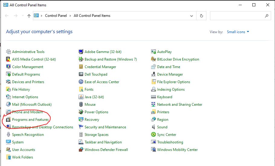Click the Administrative Tools gear icon

tap(8, 52)
